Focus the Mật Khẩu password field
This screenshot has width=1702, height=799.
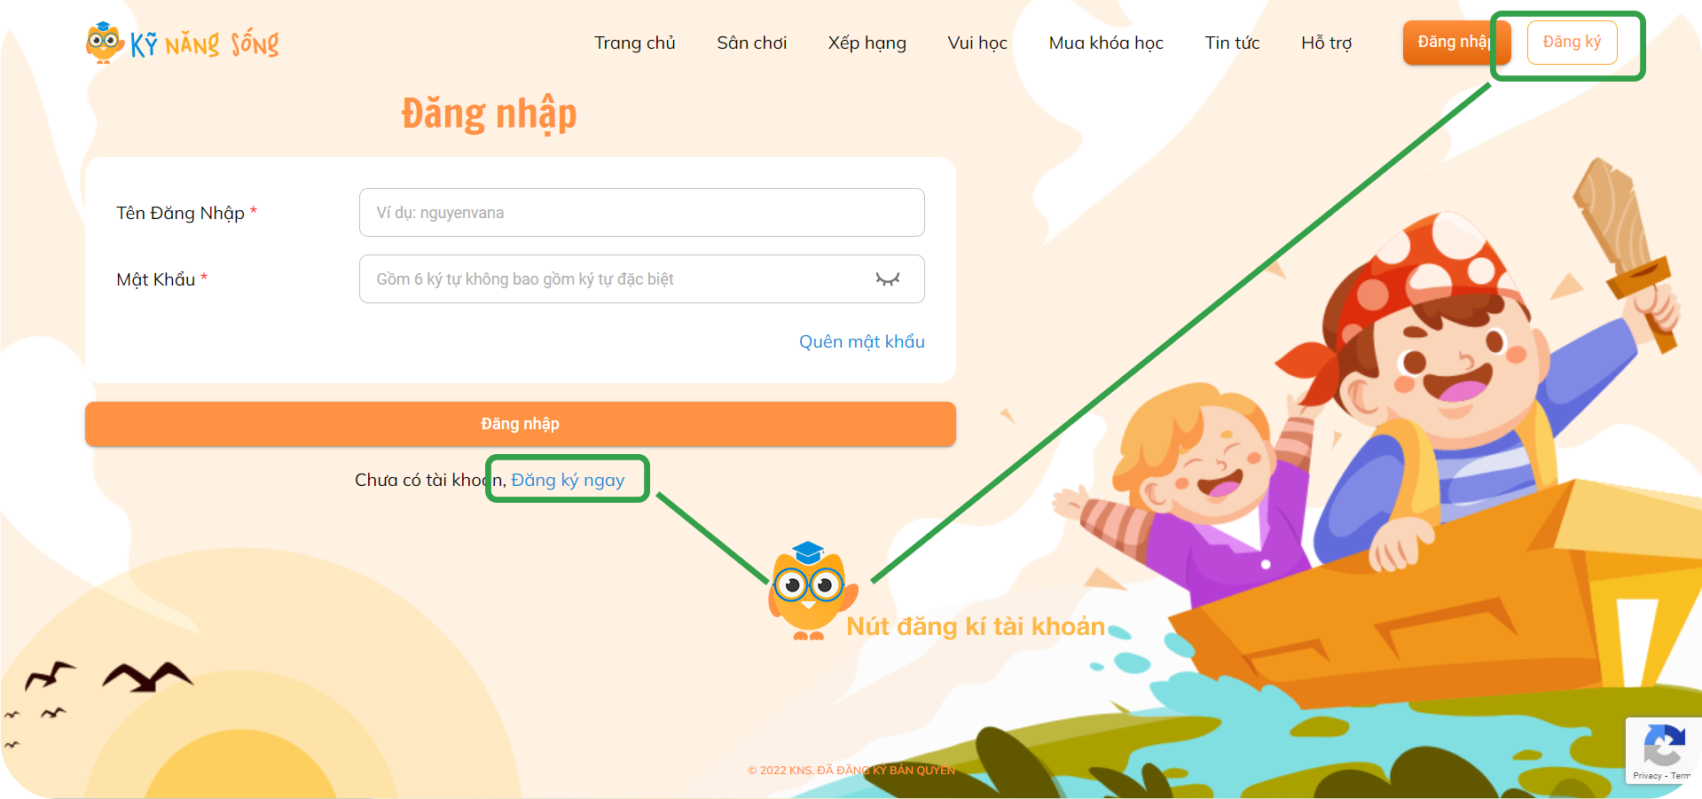[x=641, y=278]
